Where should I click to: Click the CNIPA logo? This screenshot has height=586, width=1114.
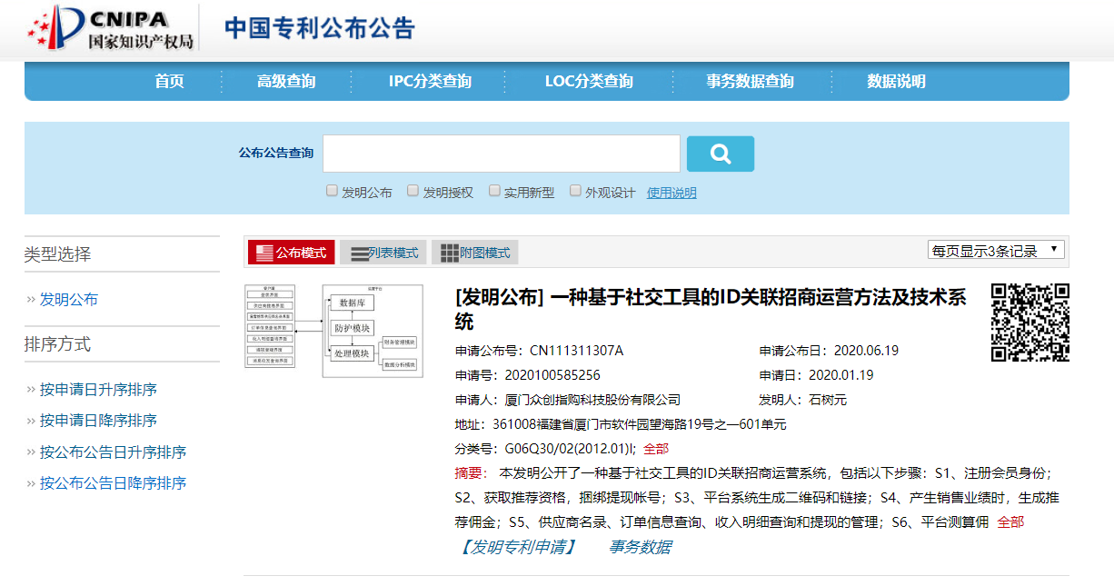click(x=111, y=28)
